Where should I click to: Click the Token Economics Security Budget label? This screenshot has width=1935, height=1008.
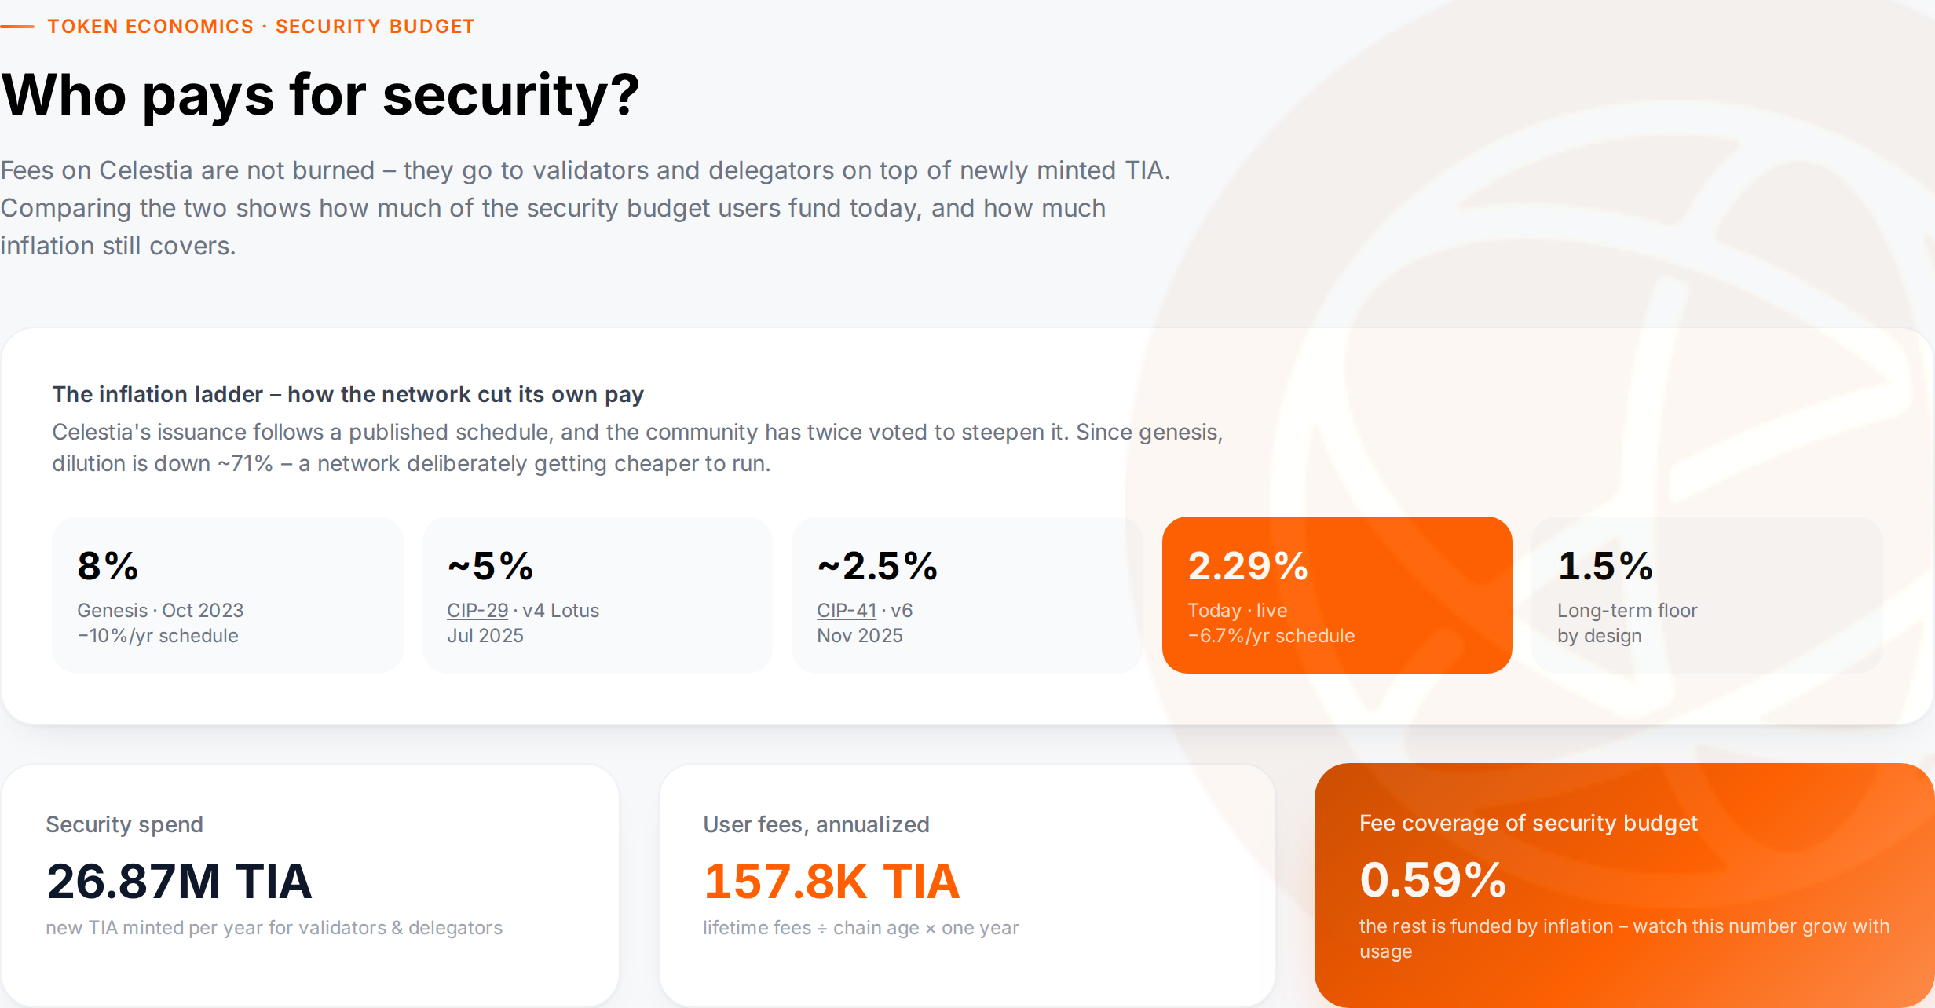pyautogui.click(x=261, y=26)
